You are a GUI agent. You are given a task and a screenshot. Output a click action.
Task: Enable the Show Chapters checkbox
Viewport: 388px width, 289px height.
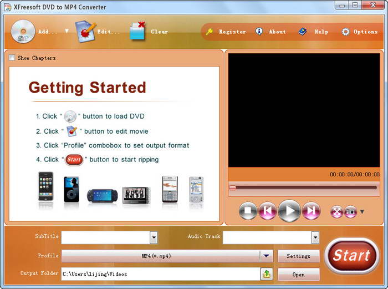[12, 58]
